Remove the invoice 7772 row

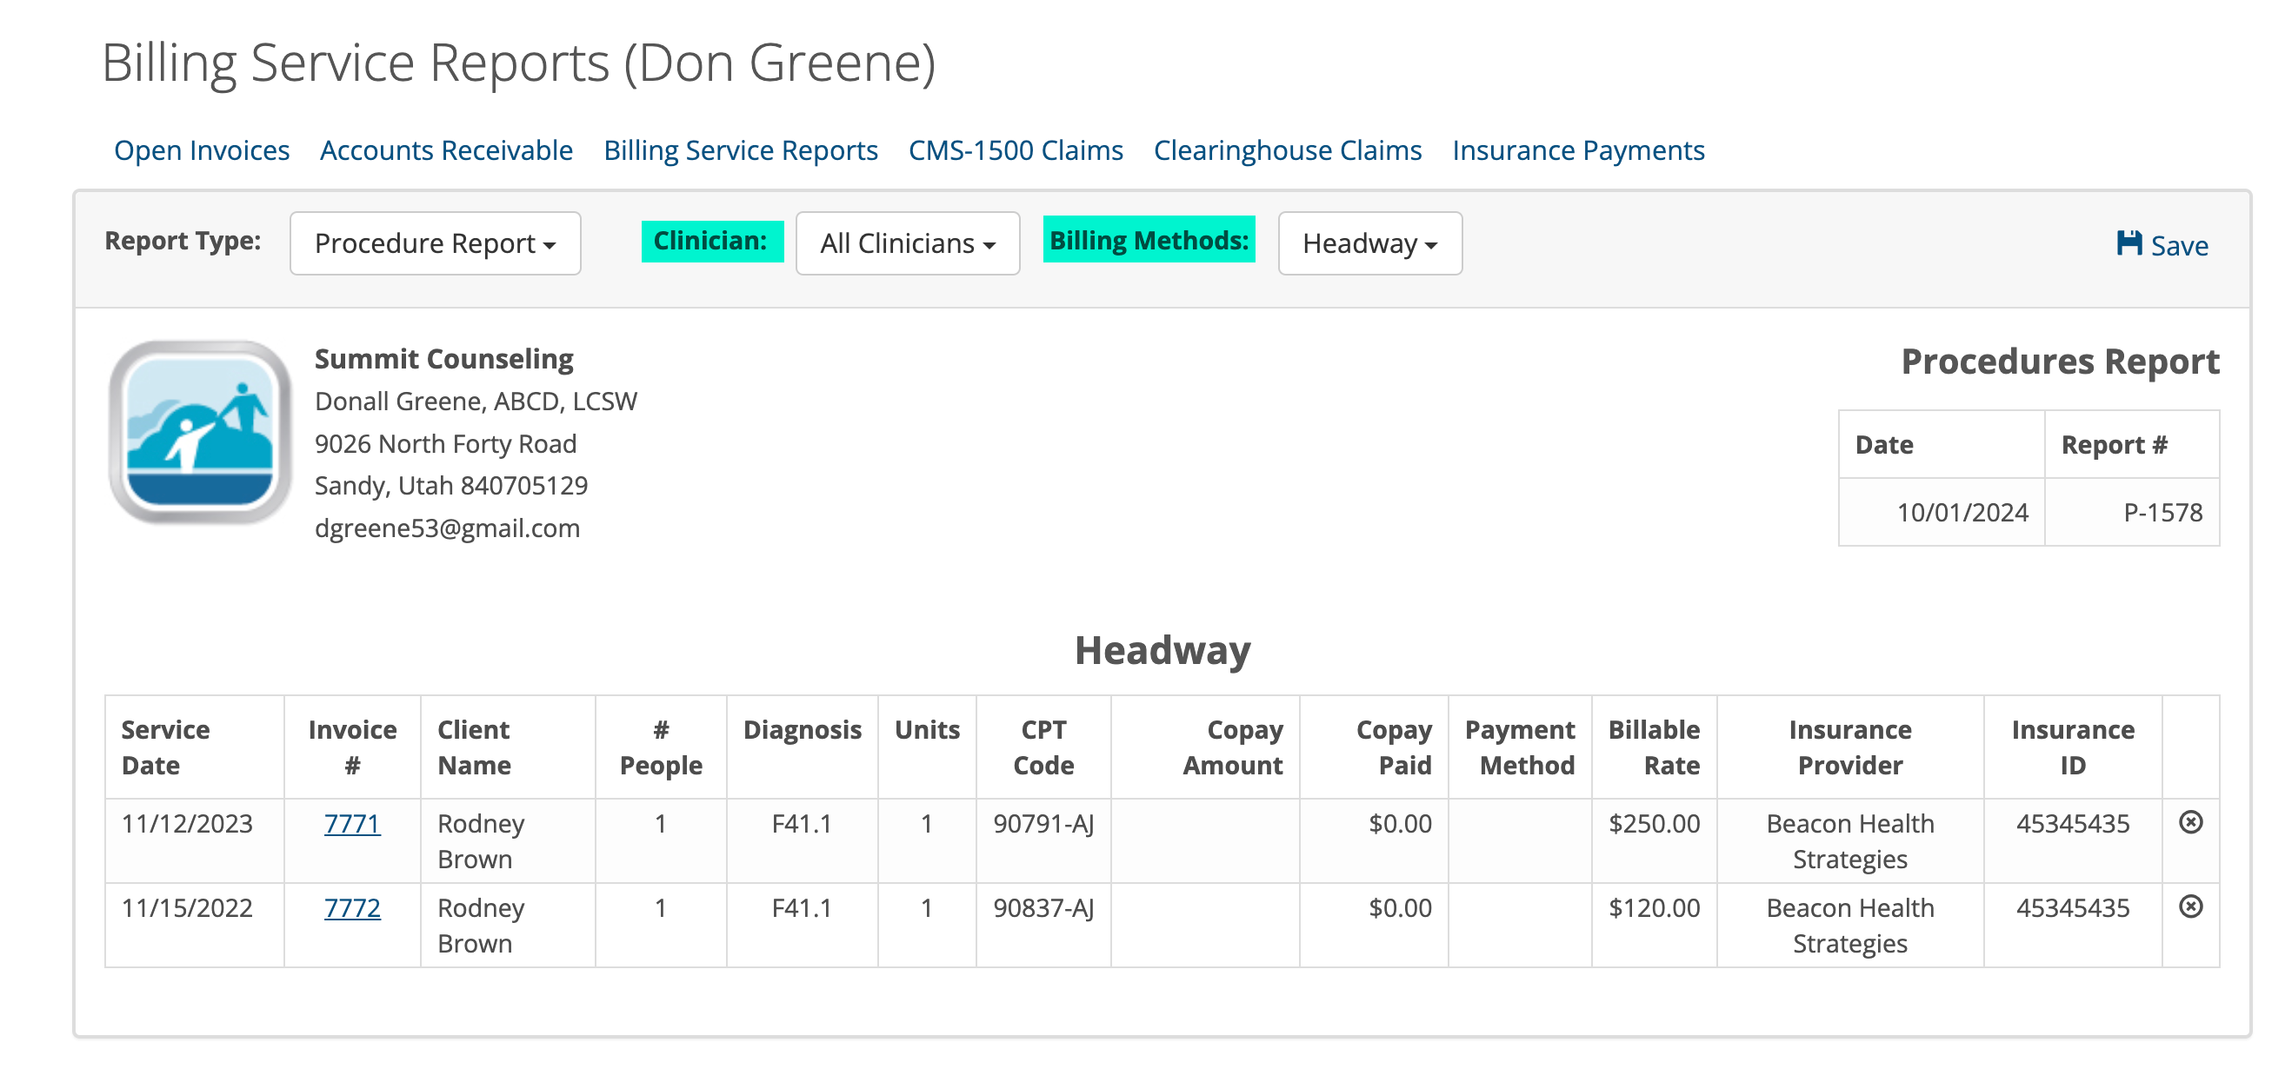click(x=2190, y=906)
